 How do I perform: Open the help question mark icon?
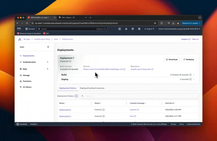(133, 29)
